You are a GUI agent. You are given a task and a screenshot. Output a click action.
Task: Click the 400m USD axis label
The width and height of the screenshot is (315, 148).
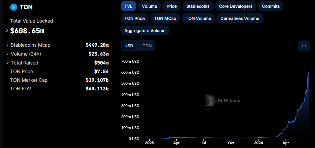coord(130,95)
